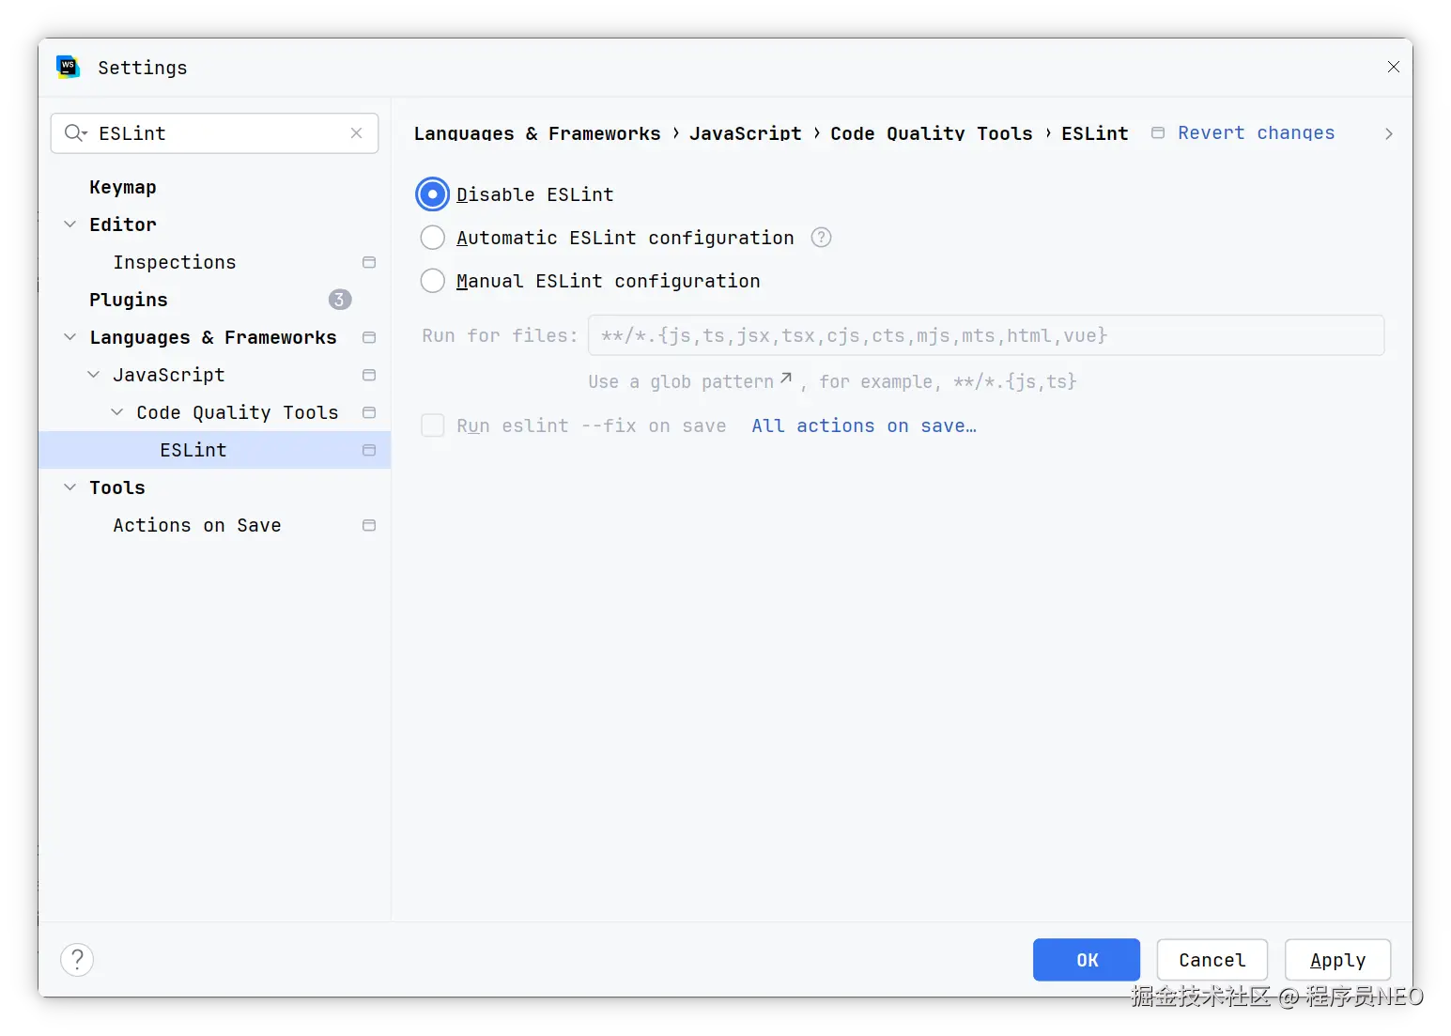Viewport: 1451px width, 1036px height.
Task: Click the Plugins badge showing 3
Action: (340, 300)
